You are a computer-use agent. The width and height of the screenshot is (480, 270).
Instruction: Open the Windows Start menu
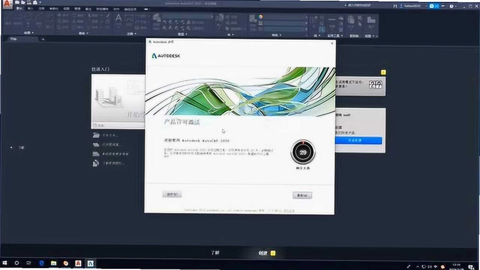(5, 263)
